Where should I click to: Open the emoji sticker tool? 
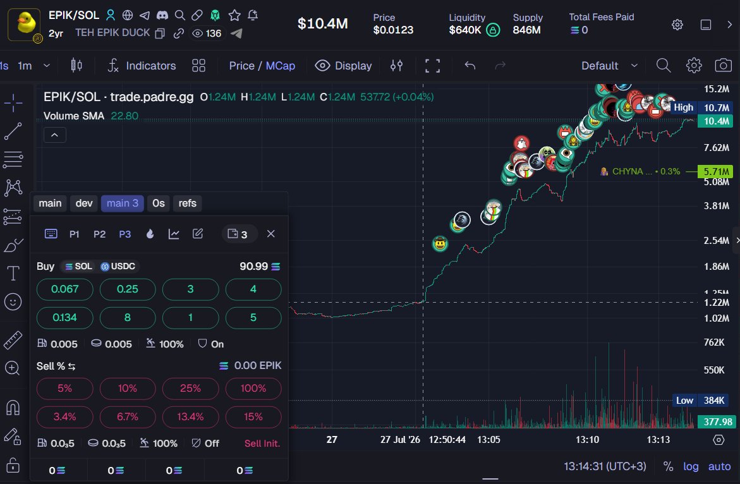point(13,302)
